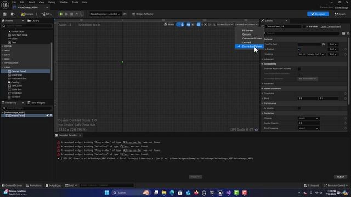Click the Save asset icon in toolbar
351x197 pixels.
point(5,14)
